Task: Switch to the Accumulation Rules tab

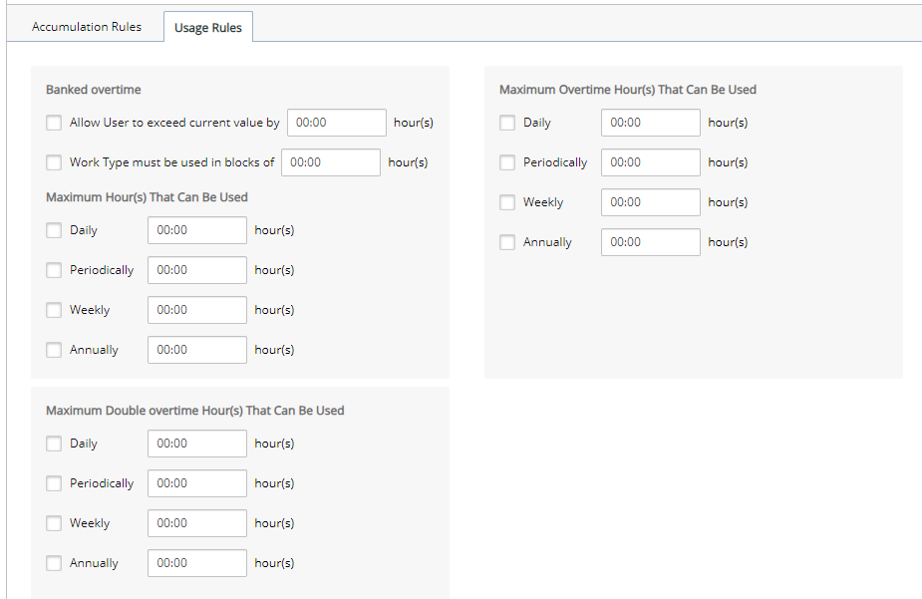Action: click(x=87, y=27)
